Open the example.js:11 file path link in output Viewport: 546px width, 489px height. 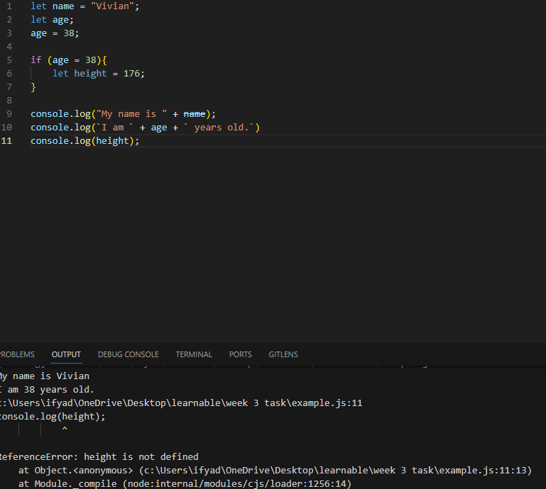(x=181, y=403)
